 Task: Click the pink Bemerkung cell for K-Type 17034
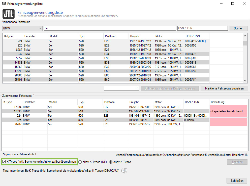(228, 107)
